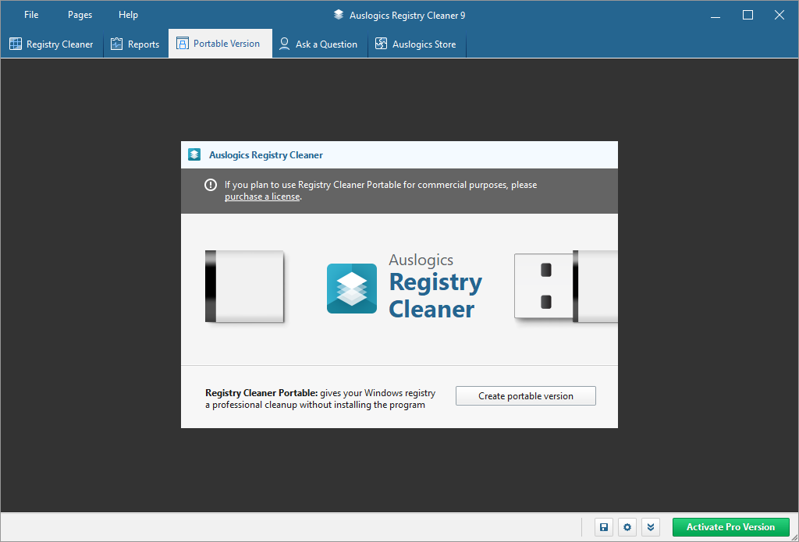This screenshot has height=542, width=799.
Task: Click Activate Pro Version button
Action: pyautogui.click(x=730, y=527)
